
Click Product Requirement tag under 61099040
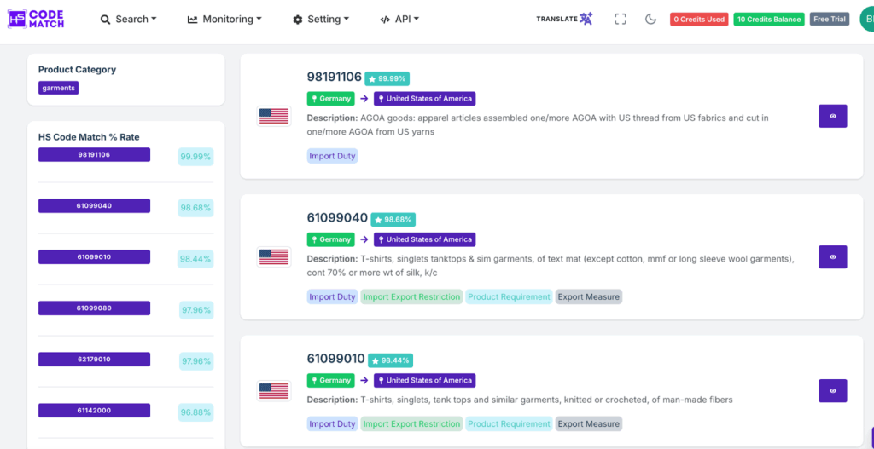tap(509, 296)
